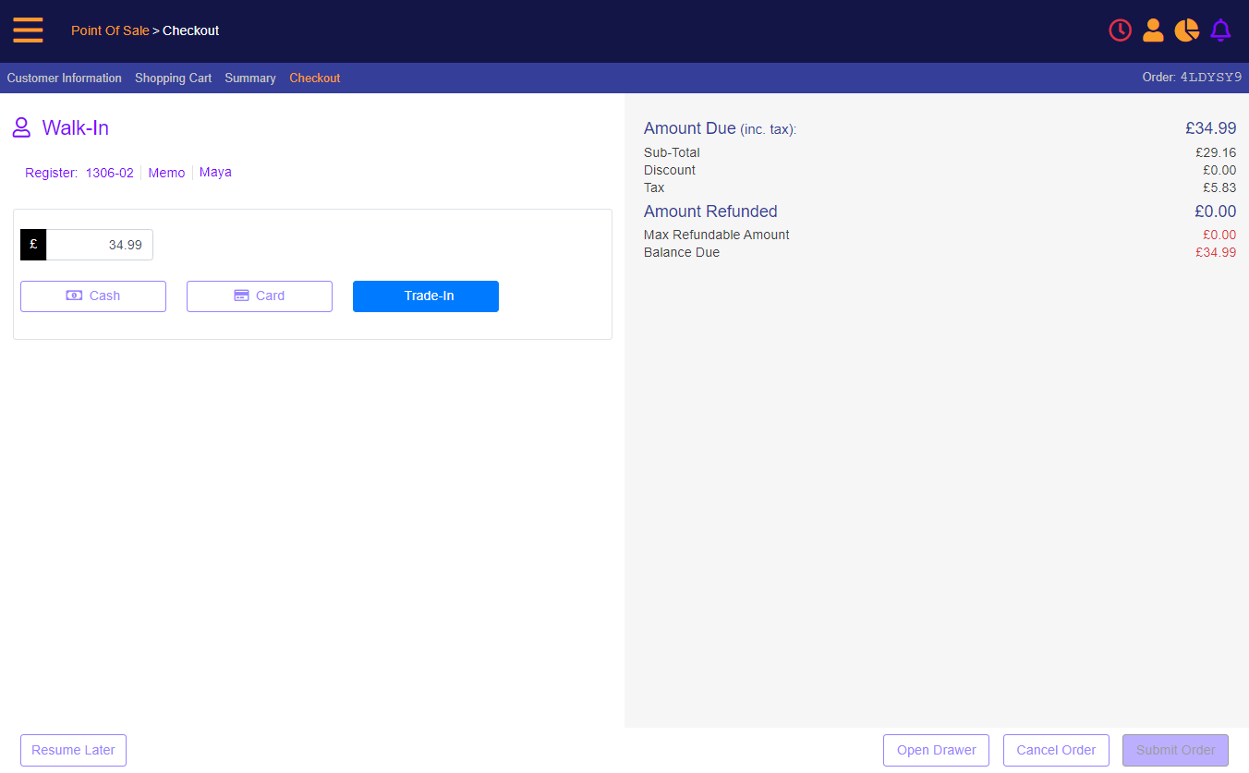Open the notifications bell

coord(1220,30)
